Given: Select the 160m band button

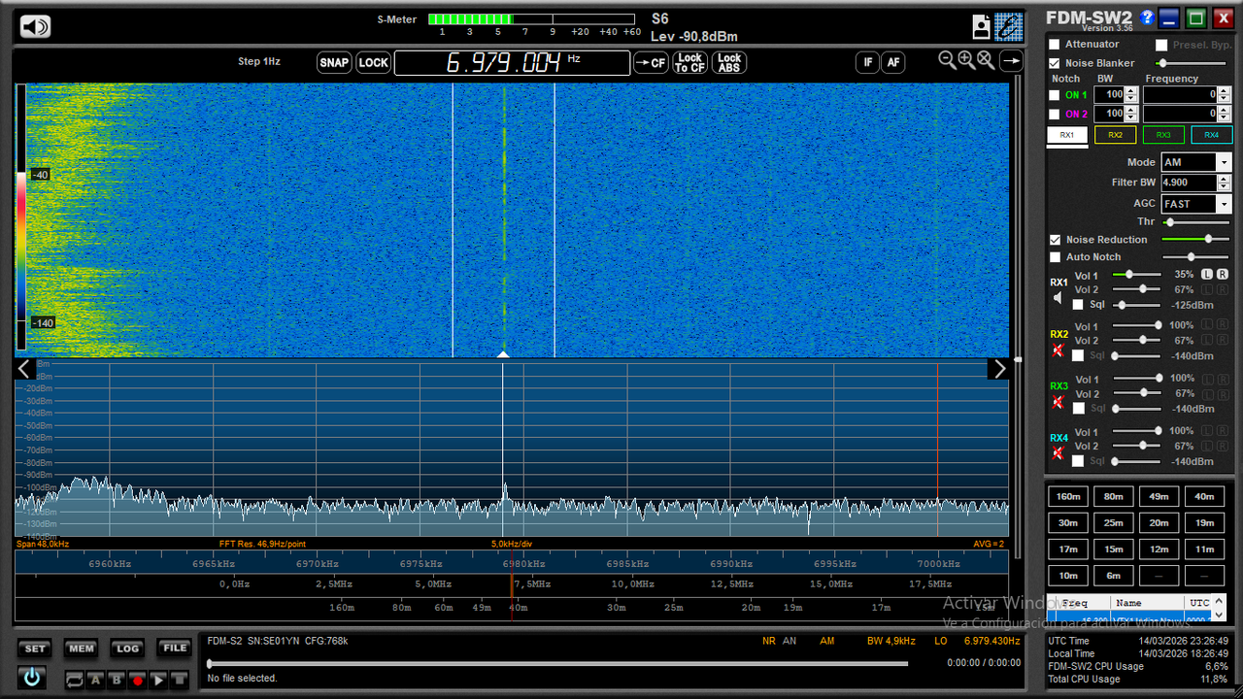Looking at the screenshot, I should 1068,496.
